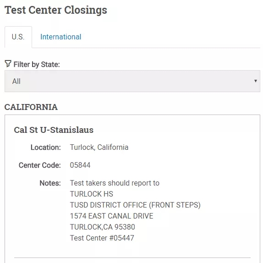Click center code value 05844
Image resolution: width=263 pixels, height=263 pixels.
tap(80, 165)
